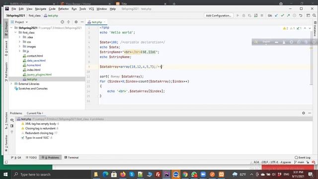Select contact.html in project tree
This screenshot has width=318, height=179.
pos(35,56)
